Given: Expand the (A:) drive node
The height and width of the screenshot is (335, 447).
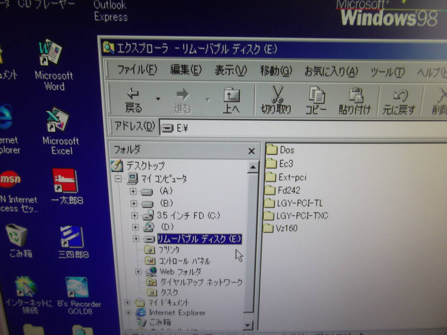Looking at the screenshot, I should pos(133,191).
